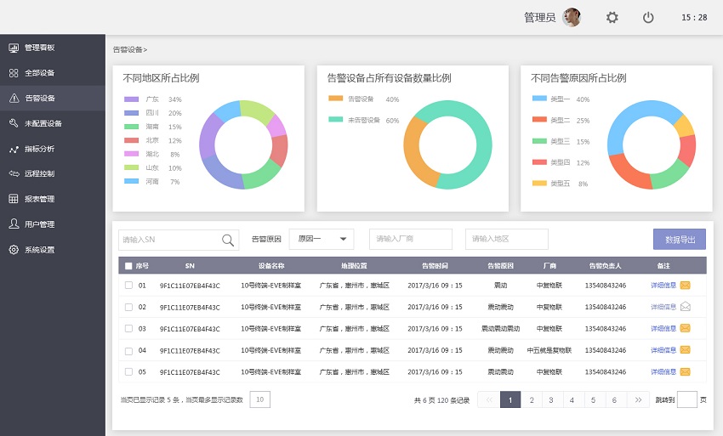Open the mail envelope icon in row 01
Viewport: 723px width, 436px height.
point(686,286)
